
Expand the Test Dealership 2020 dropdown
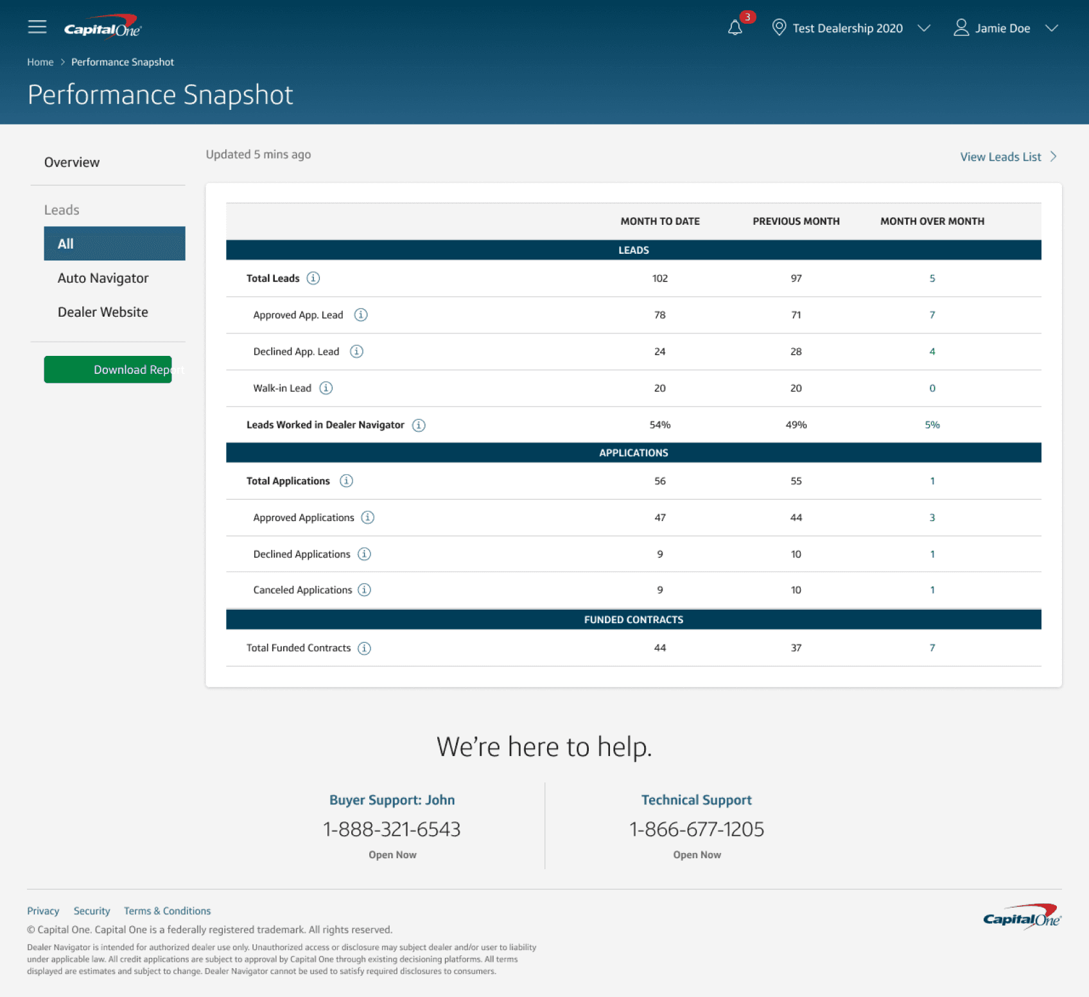924,28
